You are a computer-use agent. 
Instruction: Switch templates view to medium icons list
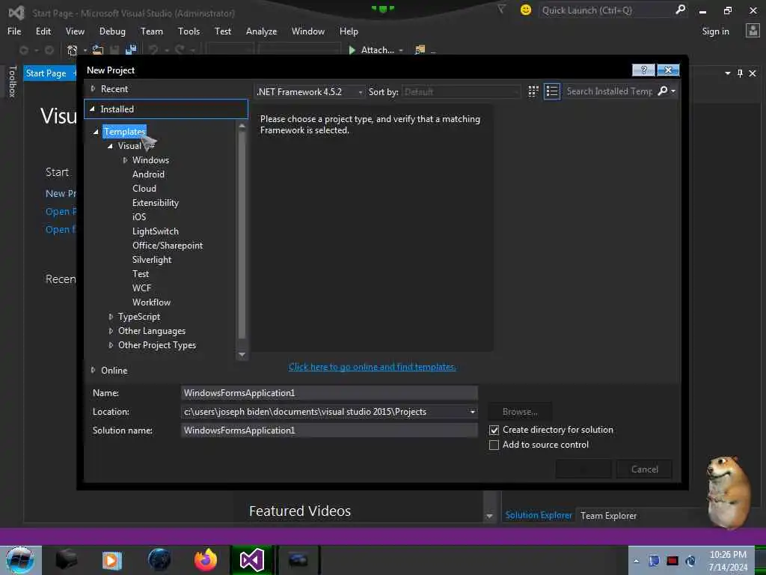(551, 91)
